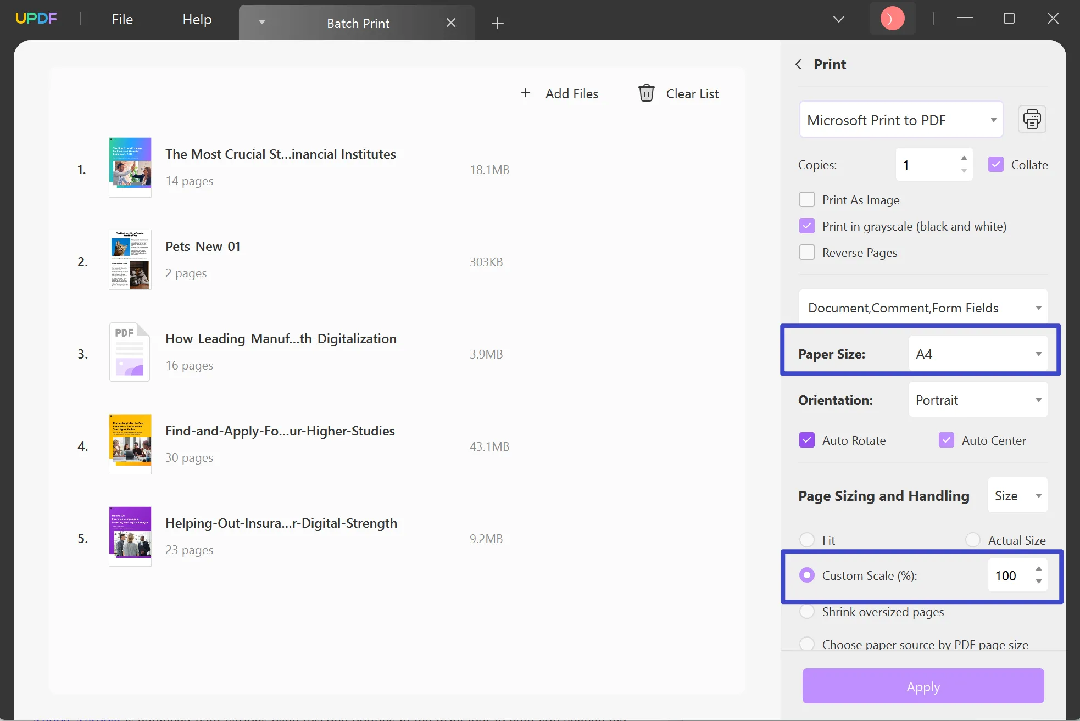This screenshot has width=1080, height=721.
Task: Enable Reverse Pages checkbox
Action: 807,252
